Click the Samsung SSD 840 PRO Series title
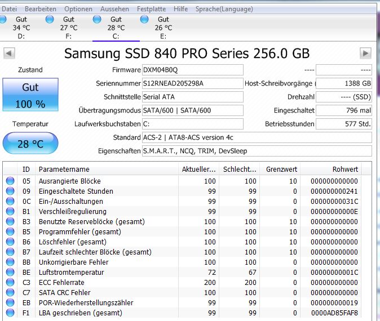 [x=187, y=53]
